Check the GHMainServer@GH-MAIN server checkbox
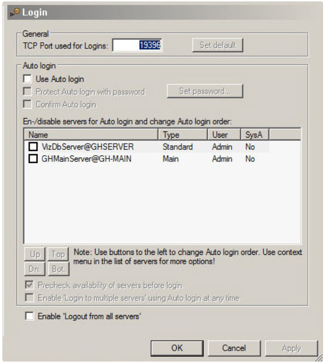This screenshot has height=363, width=325. click(33, 158)
